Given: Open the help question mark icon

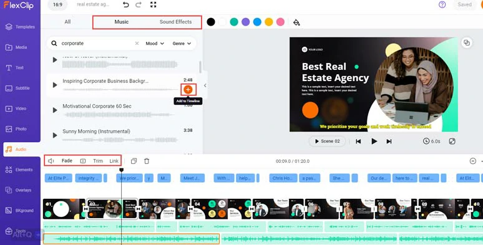Looking at the screenshot, I should point(442,4).
